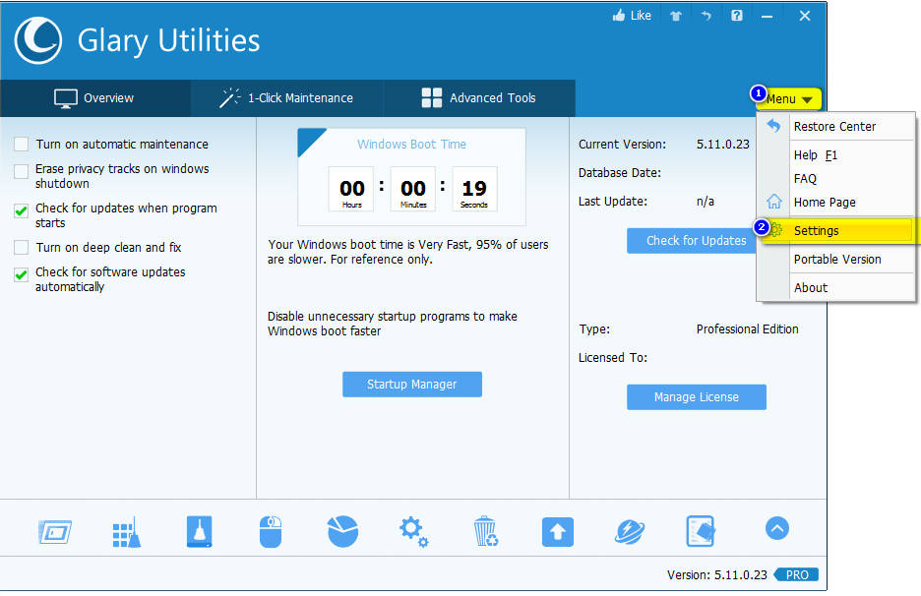Open the Registry Cleaner broom icon

pos(126,532)
